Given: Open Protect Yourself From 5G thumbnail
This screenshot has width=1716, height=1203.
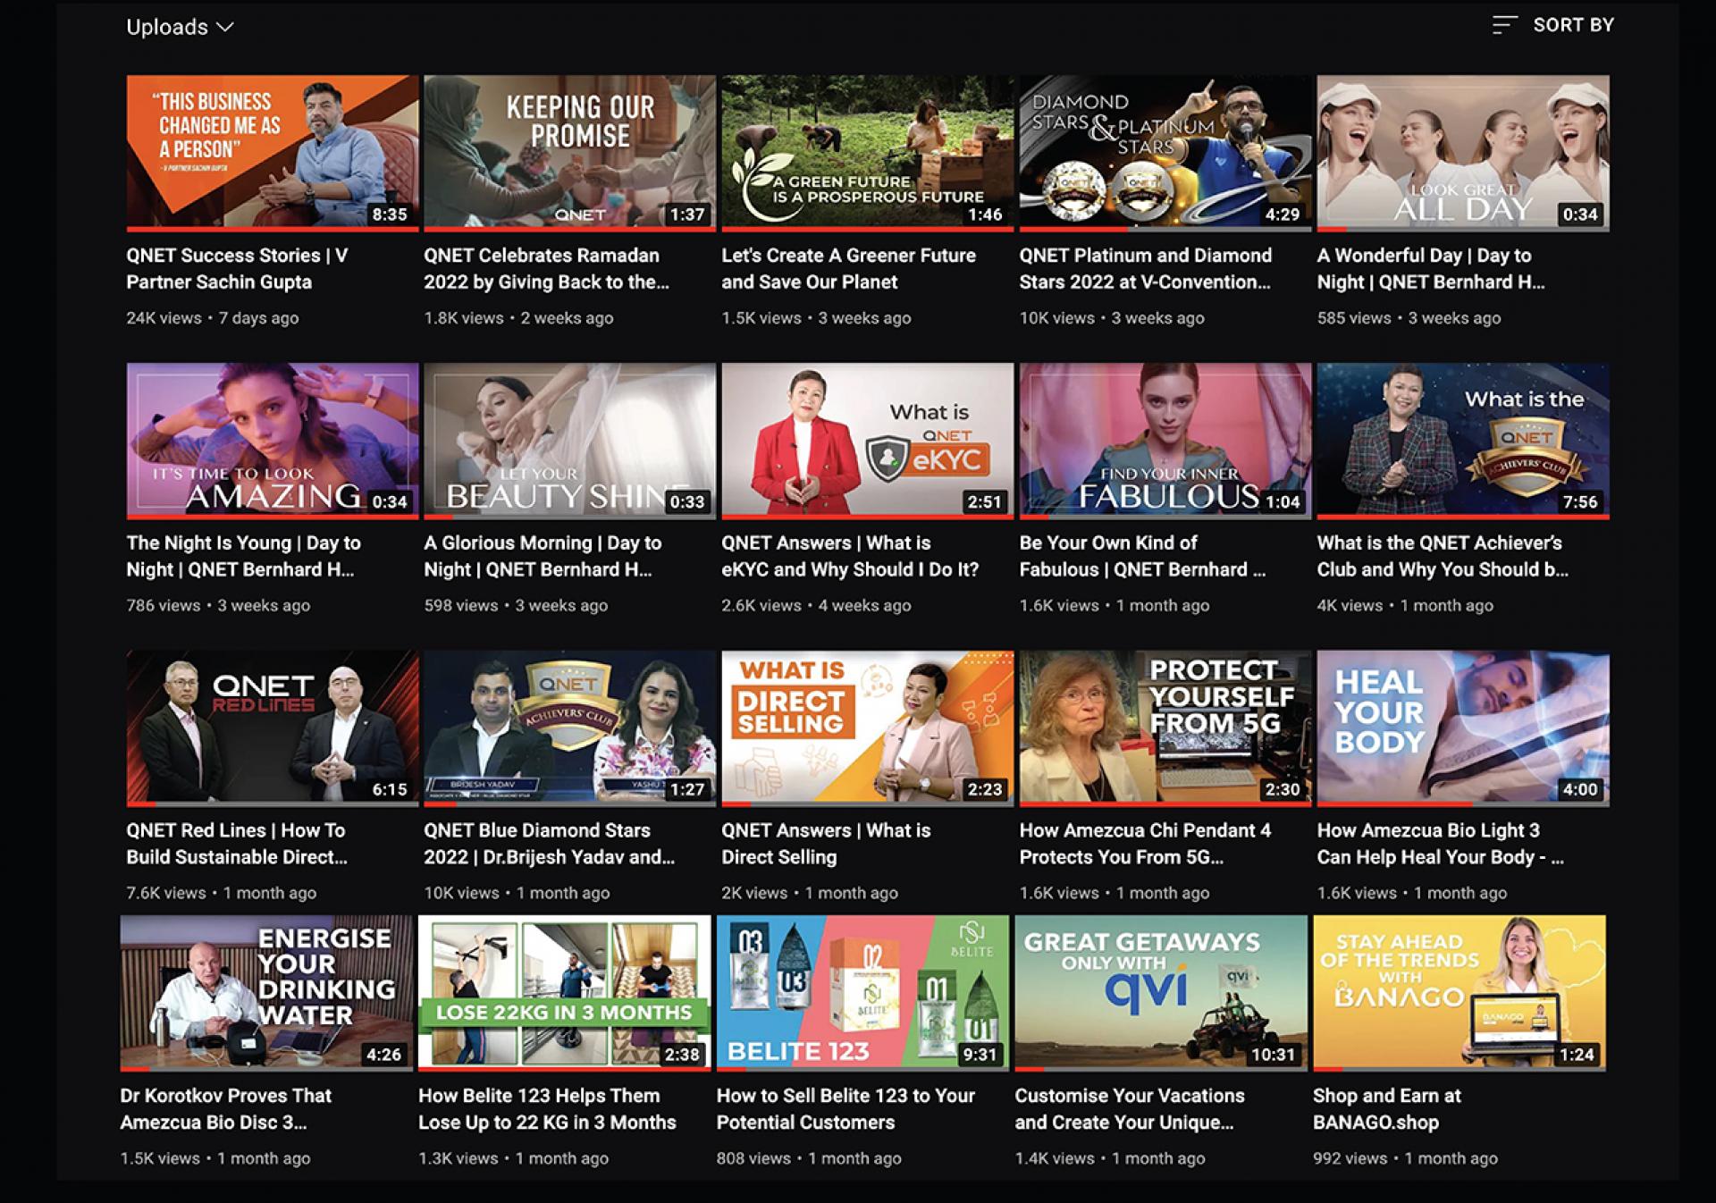Looking at the screenshot, I should [x=1165, y=728].
